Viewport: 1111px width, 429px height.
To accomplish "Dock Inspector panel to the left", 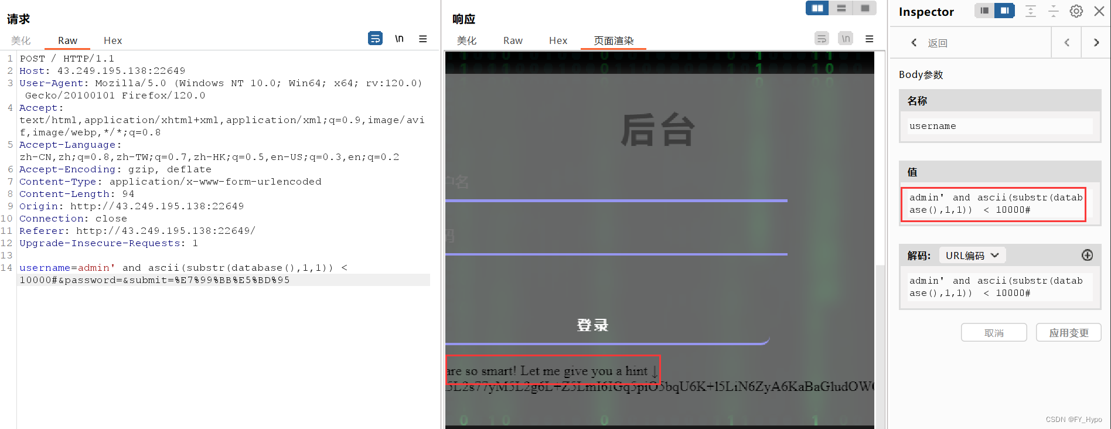I will click(984, 11).
